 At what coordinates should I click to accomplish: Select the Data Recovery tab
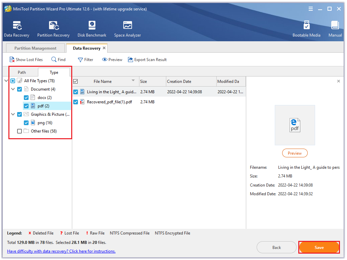point(87,48)
